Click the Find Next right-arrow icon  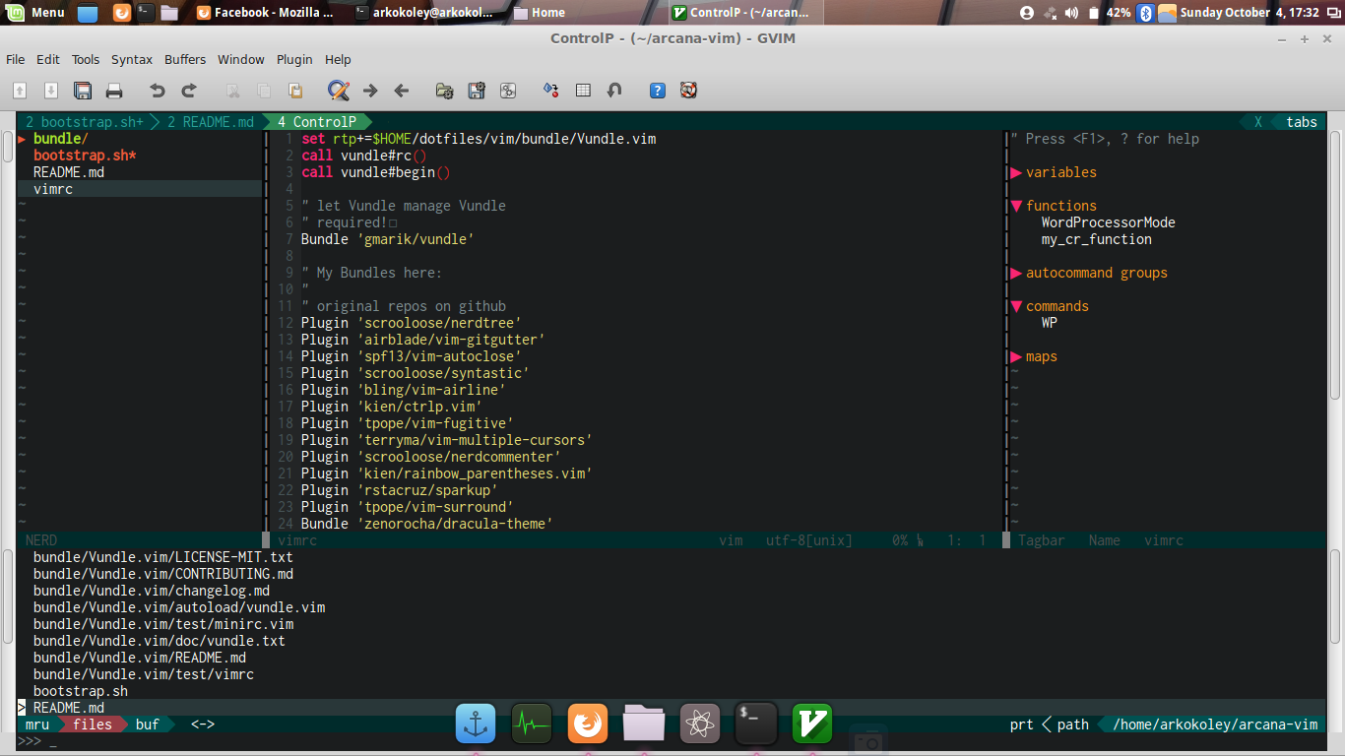pyautogui.click(x=370, y=91)
